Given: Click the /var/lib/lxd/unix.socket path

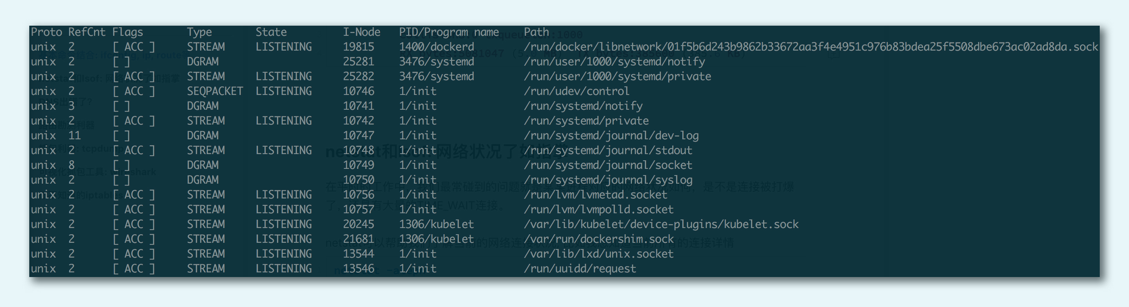Looking at the screenshot, I should [x=598, y=254].
